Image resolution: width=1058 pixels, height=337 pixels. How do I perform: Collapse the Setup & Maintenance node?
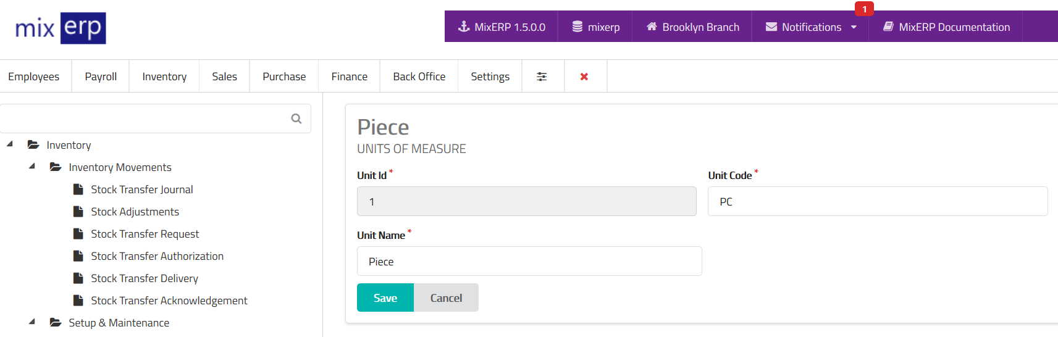tap(32, 322)
